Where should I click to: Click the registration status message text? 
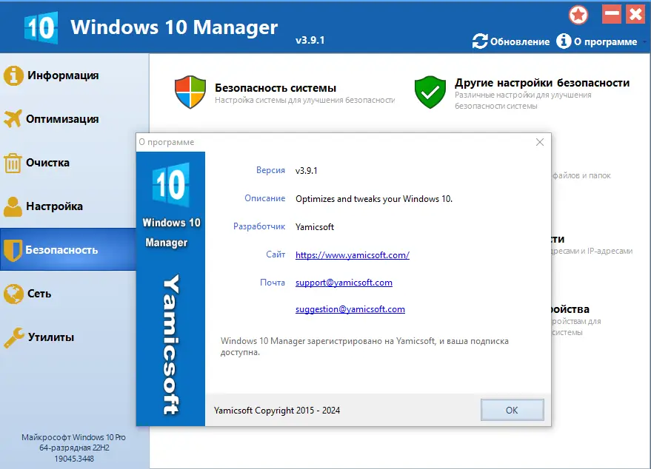[x=364, y=347]
